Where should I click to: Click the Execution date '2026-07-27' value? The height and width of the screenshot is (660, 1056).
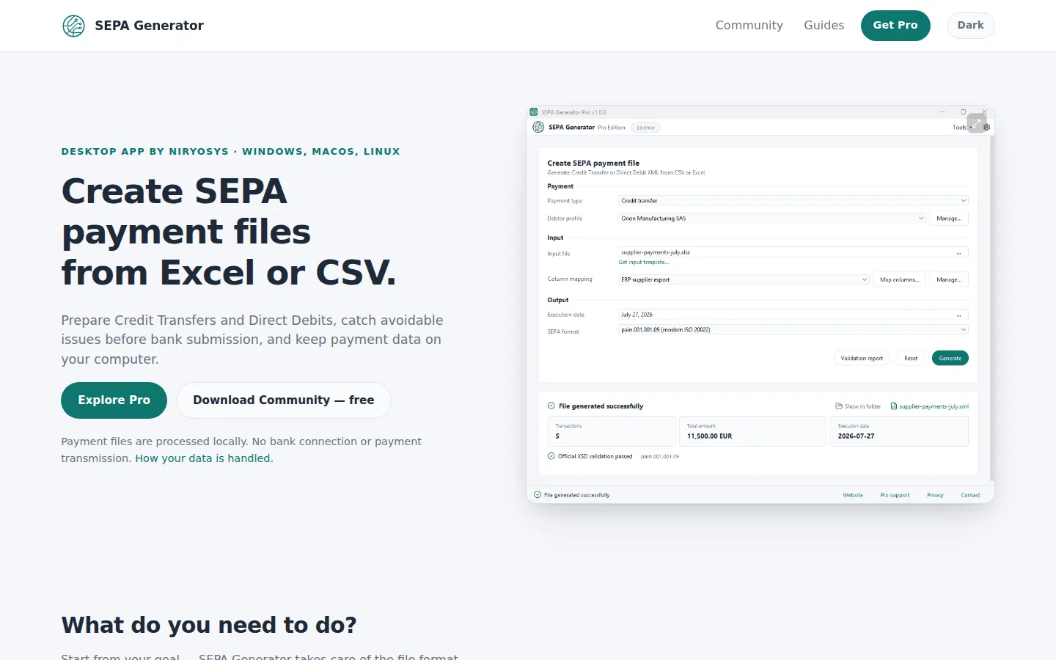[x=856, y=436]
